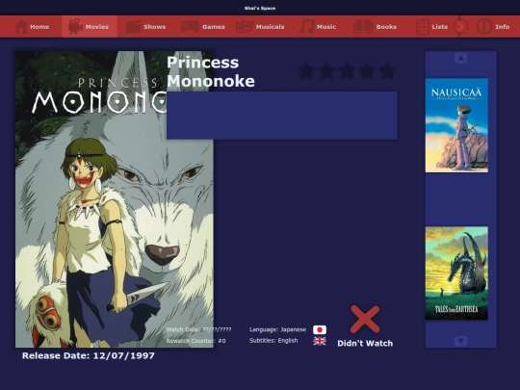This screenshot has width=520, height=390.
Task: Open the Tales from Earthsea thumbnail
Action: 456,273
